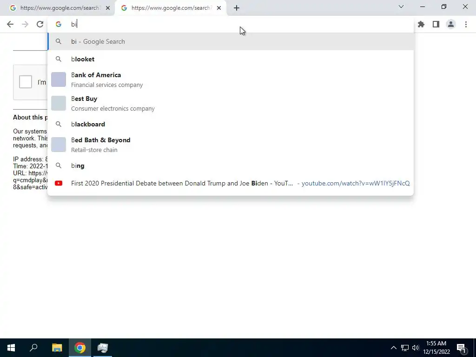Viewport: 476px width, 357px height.
Task: Click the Google G icon in omnibox
Action: pyautogui.click(x=59, y=24)
